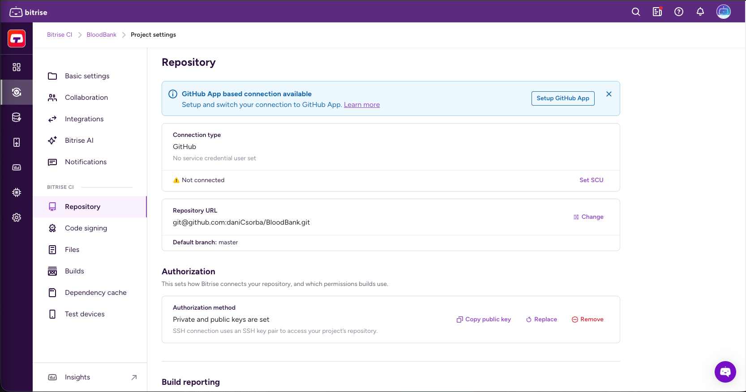The image size is (746, 392).
Task: Open the chart icon in the left rail
Action: coord(17,167)
